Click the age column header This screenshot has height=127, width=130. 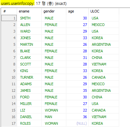point(77,11)
